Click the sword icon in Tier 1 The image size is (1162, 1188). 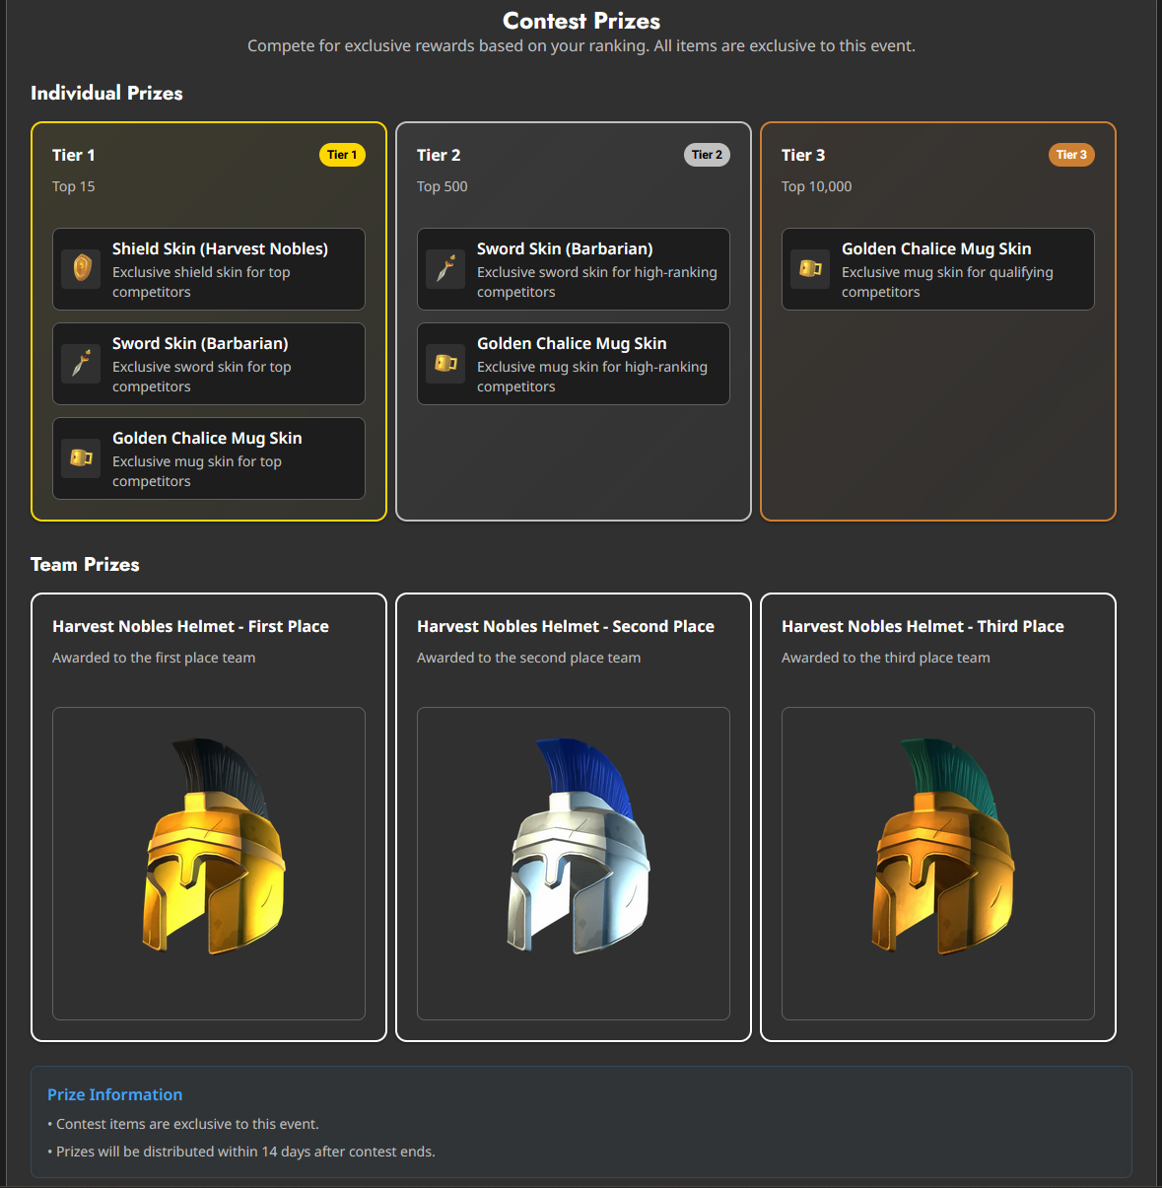pos(82,363)
